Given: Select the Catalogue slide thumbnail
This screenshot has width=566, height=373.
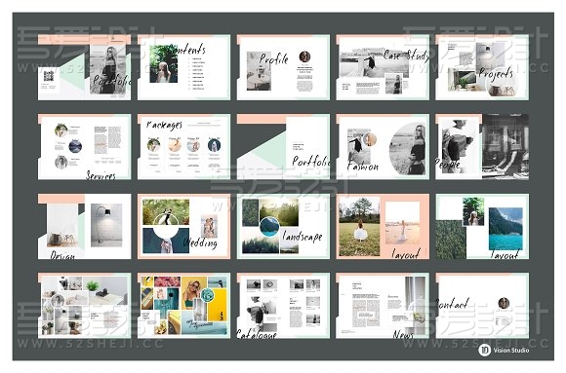Looking at the screenshot, I should tap(283, 306).
